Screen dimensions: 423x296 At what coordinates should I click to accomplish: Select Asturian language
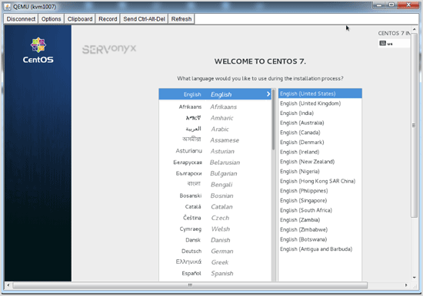[x=215, y=151]
